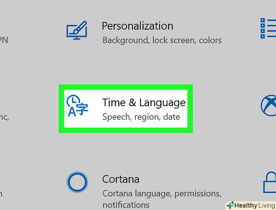
Task: Open the Time & Language heading
Action: click(144, 103)
